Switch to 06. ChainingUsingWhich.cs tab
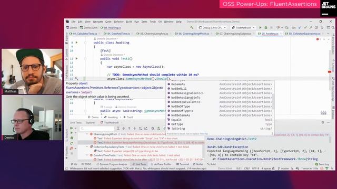 click(192, 34)
